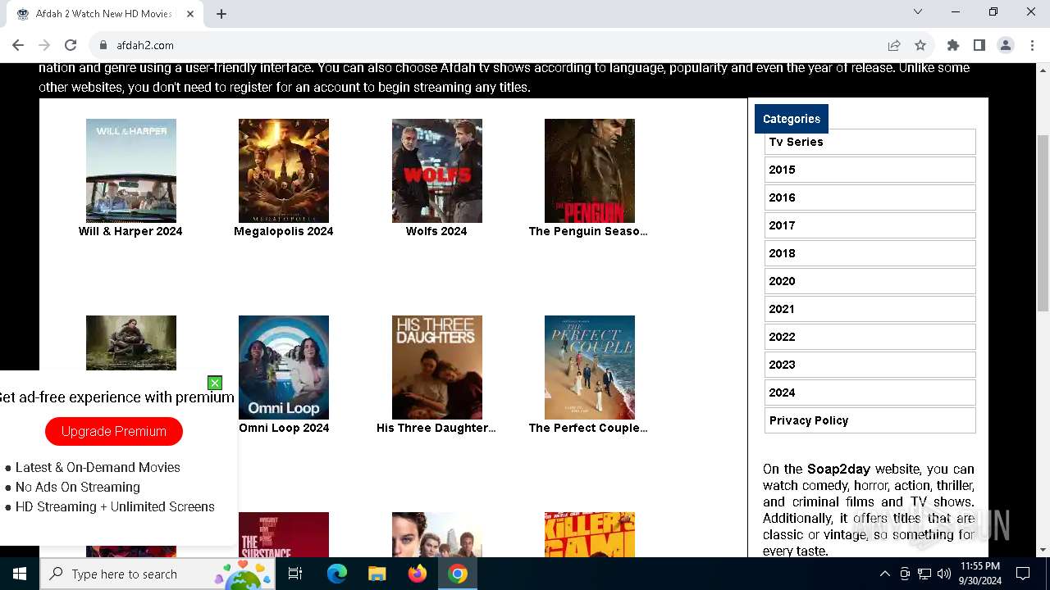
Task: Open the Megalopolis 2024 title link
Action: point(284,231)
